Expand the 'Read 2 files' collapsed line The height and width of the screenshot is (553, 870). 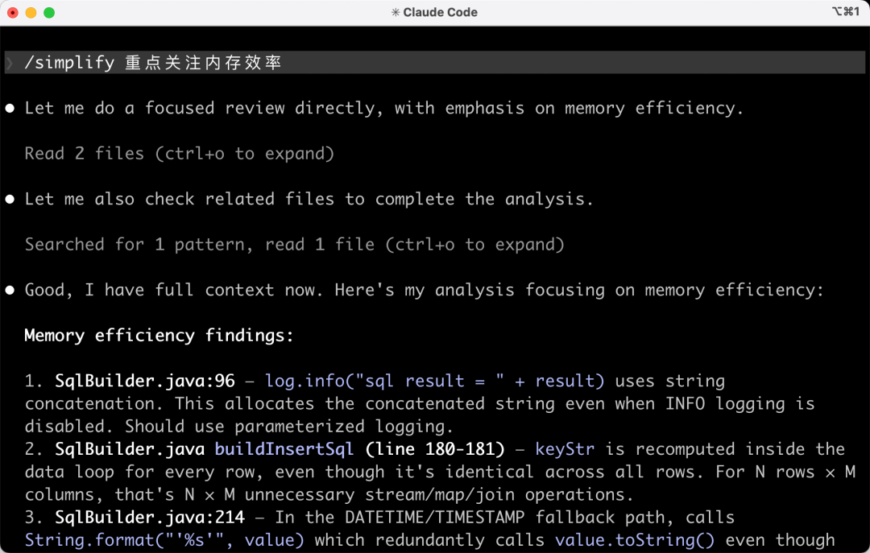tap(179, 154)
